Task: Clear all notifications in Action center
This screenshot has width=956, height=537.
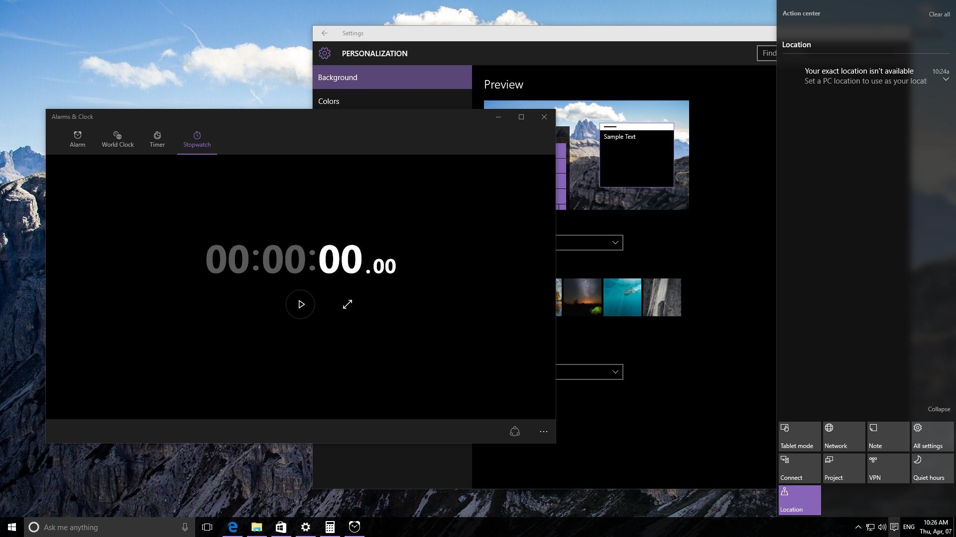Action: [939, 14]
